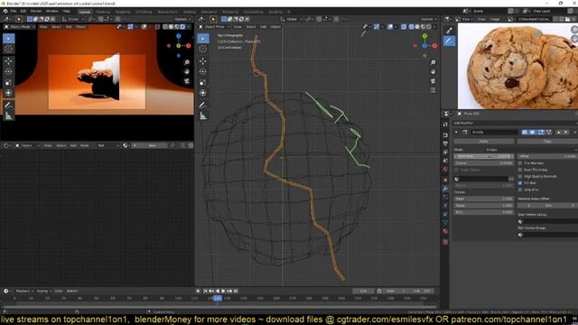This screenshot has width=578, height=325.
Task: Click the Crease Inner slider field
Action: tap(484, 199)
